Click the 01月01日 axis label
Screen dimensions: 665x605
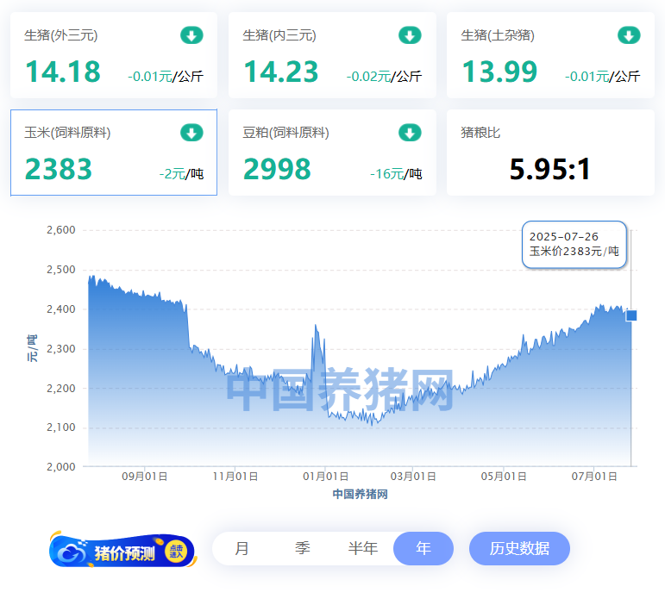(x=326, y=477)
